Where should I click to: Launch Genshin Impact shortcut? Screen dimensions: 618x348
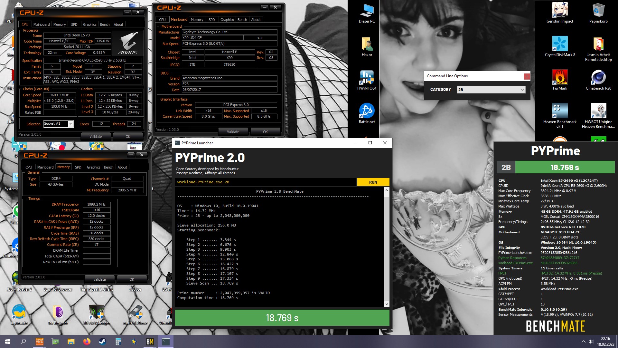click(x=560, y=13)
